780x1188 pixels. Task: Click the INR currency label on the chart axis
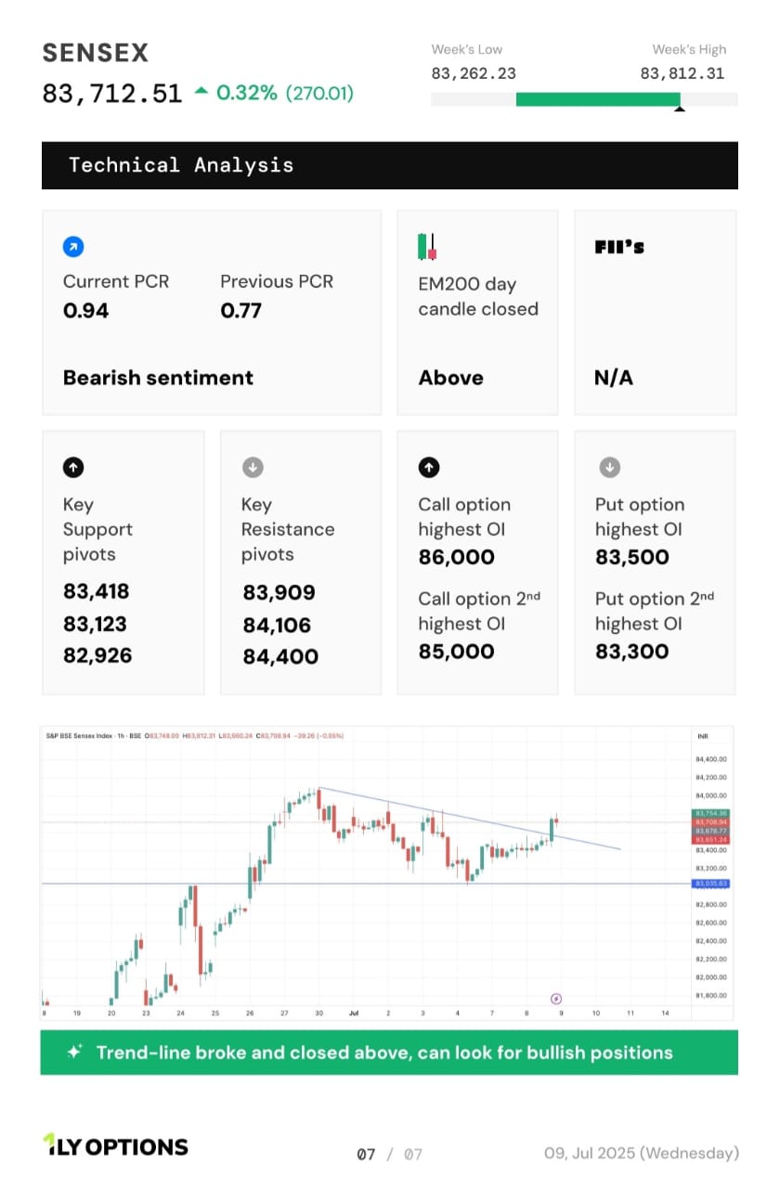tap(703, 736)
